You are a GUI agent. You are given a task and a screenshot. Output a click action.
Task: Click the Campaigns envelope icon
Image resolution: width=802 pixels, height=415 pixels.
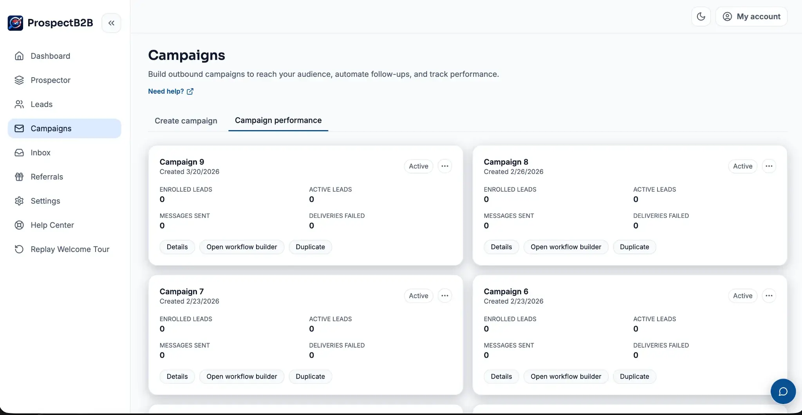click(x=19, y=129)
